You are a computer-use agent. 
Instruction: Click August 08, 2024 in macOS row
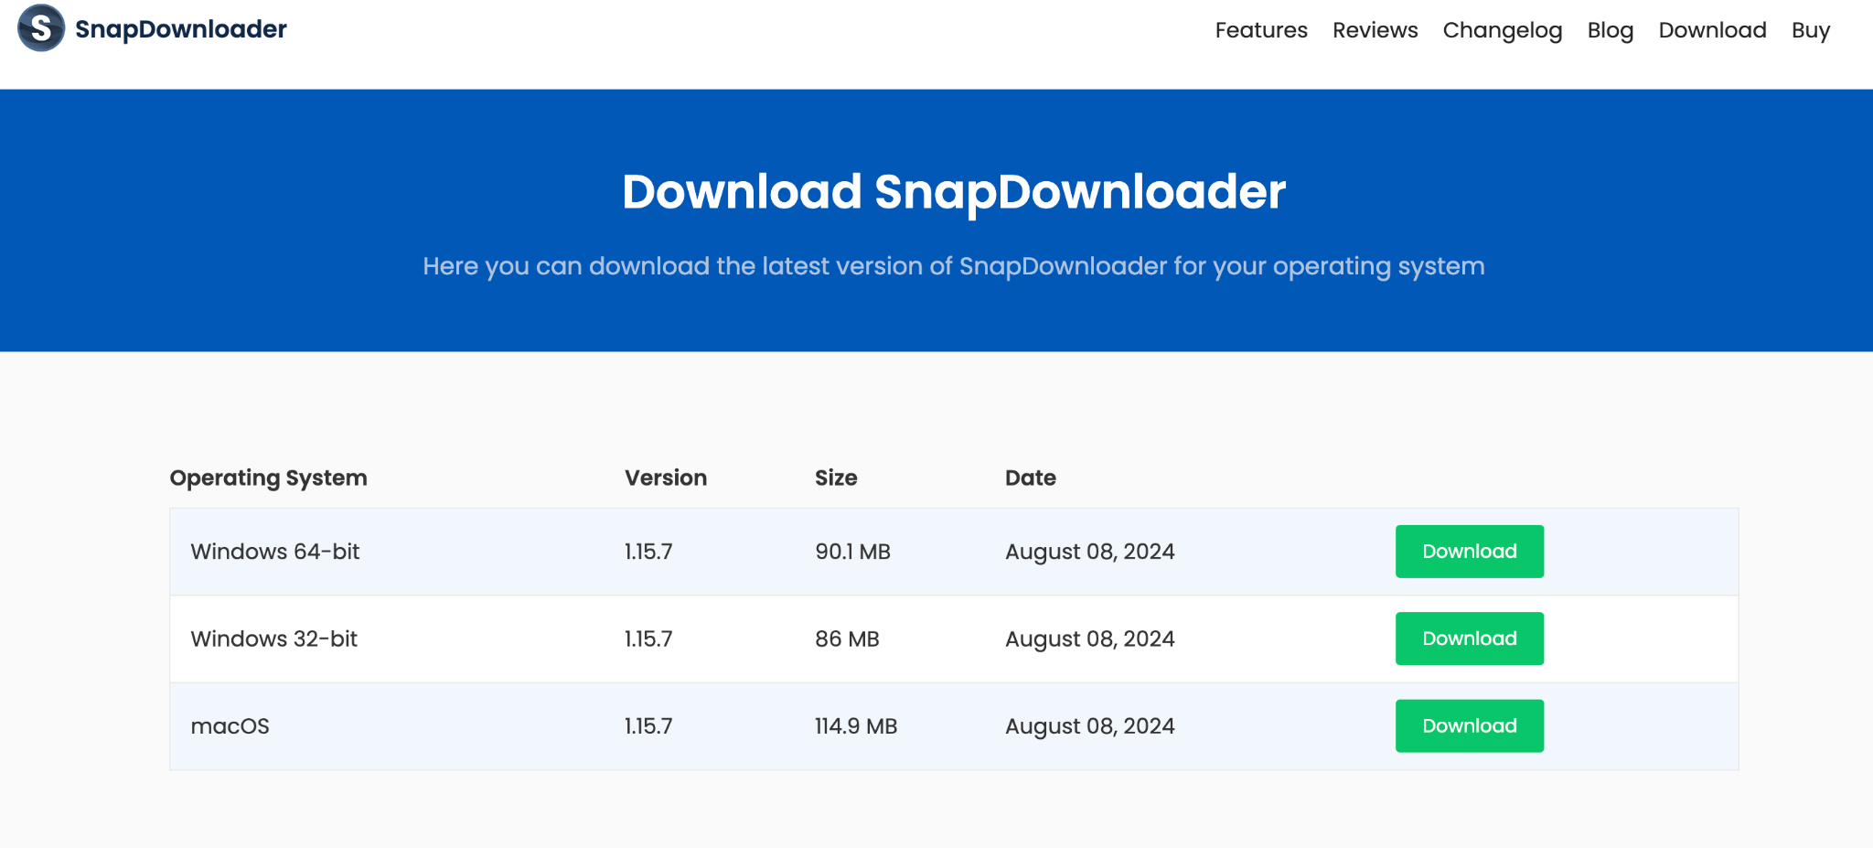(1089, 727)
